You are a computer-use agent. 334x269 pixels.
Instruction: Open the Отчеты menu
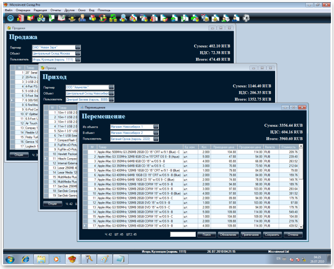coord(56,10)
